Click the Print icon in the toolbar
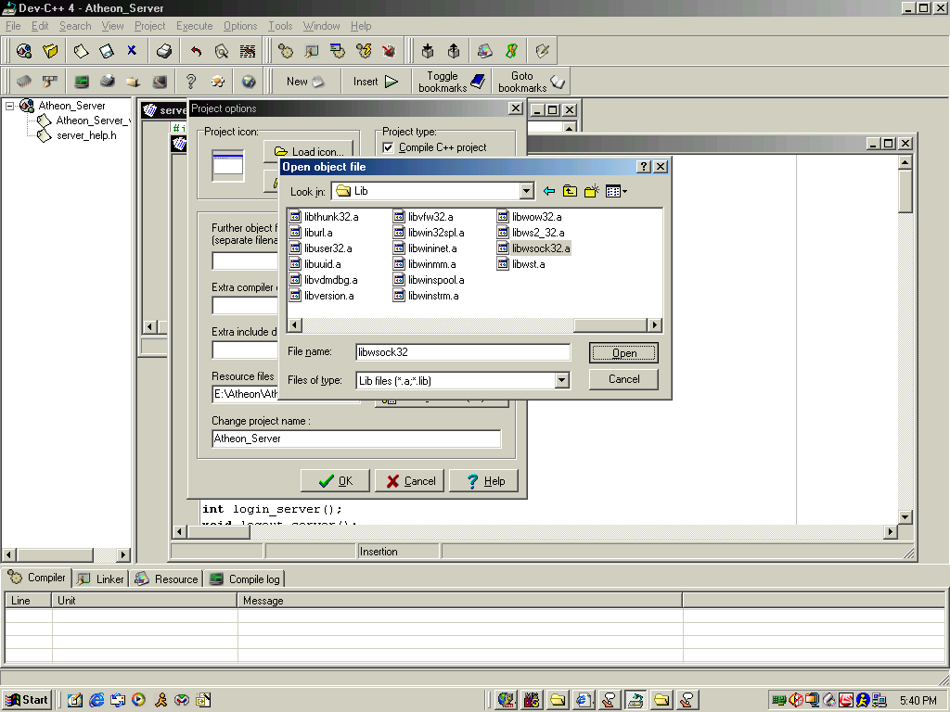 163,51
